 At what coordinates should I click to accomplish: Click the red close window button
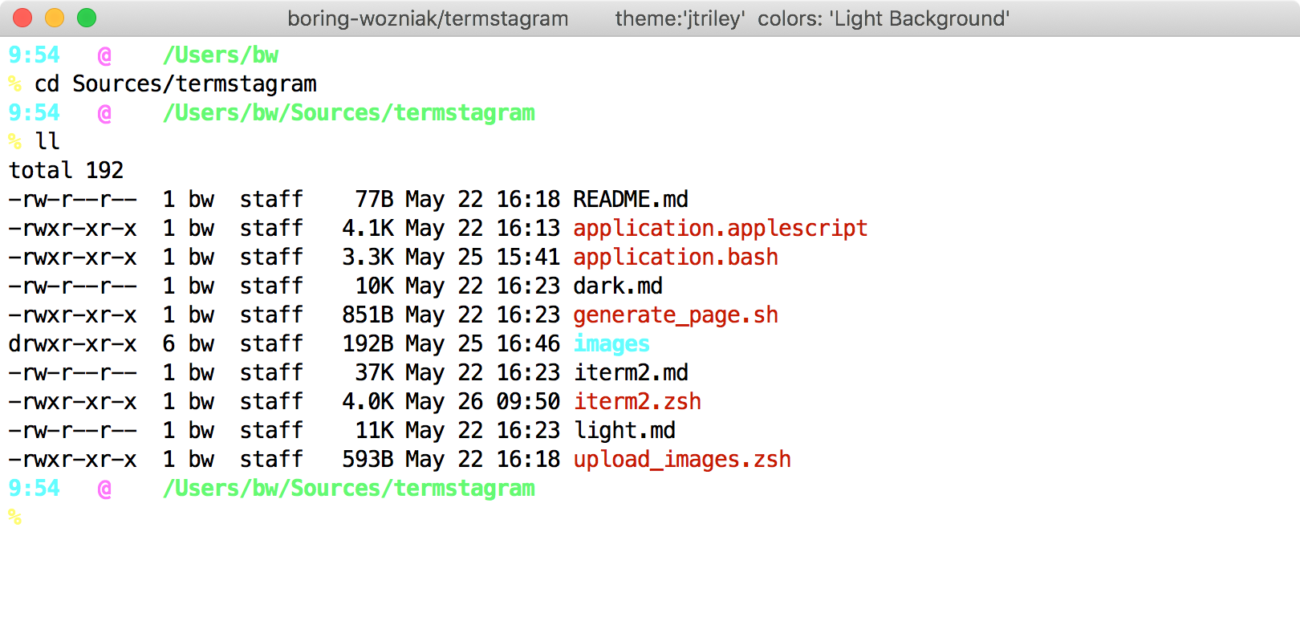pos(22,18)
